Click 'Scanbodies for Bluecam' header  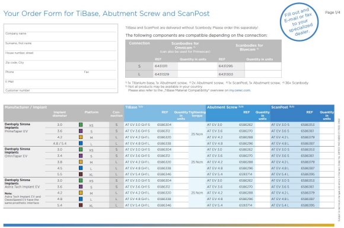(249, 47)
